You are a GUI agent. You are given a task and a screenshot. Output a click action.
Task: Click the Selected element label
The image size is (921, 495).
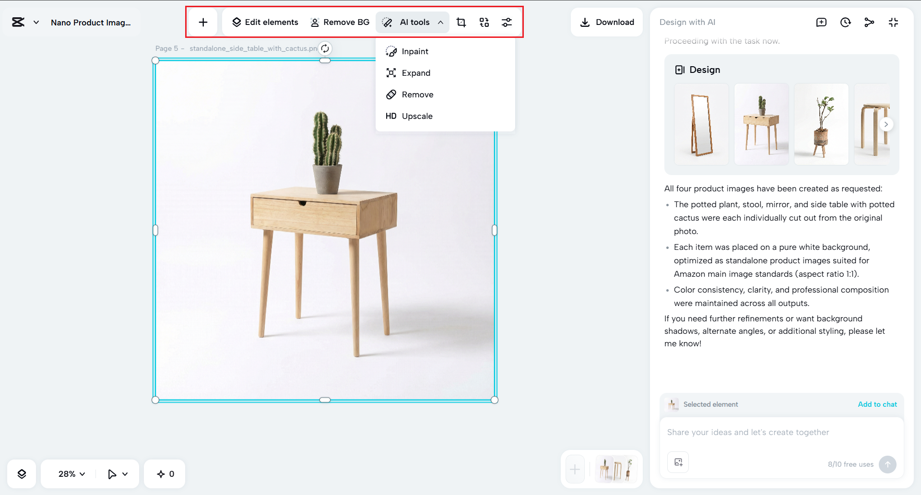pos(710,404)
